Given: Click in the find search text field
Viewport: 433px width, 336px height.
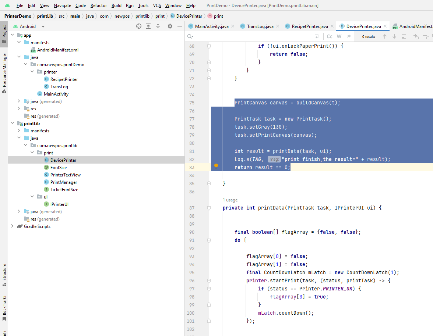Looking at the screenshot, I should (250, 36).
